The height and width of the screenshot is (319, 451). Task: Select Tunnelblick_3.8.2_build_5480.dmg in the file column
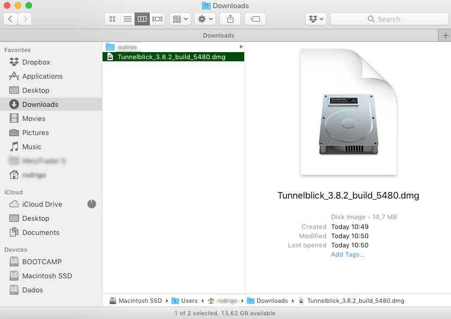pyautogui.click(x=173, y=56)
